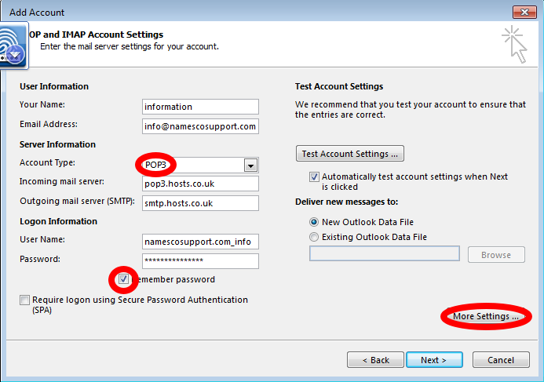544x382 pixels.
Task: Open the Account Type dropdown arrow
Action: 250,166
